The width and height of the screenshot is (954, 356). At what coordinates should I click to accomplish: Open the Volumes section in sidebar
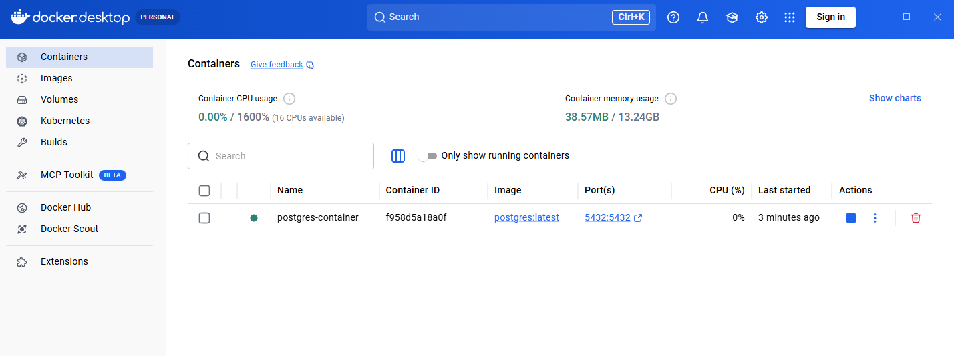coord(79,100)
